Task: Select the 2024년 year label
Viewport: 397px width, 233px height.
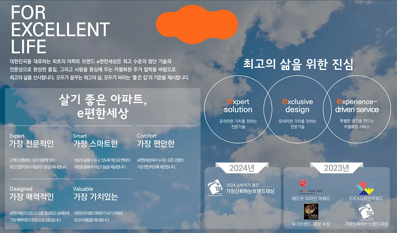Action: [242, 168]
